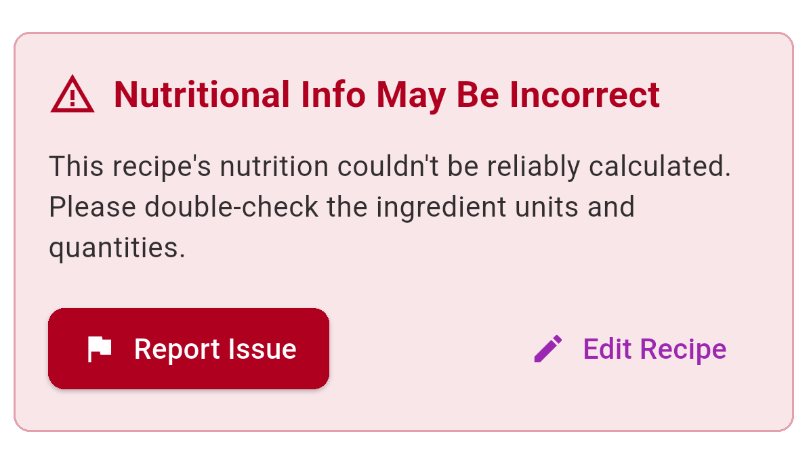Click the Report Issue button
This screenshot has height=459, width=811.
188,349
